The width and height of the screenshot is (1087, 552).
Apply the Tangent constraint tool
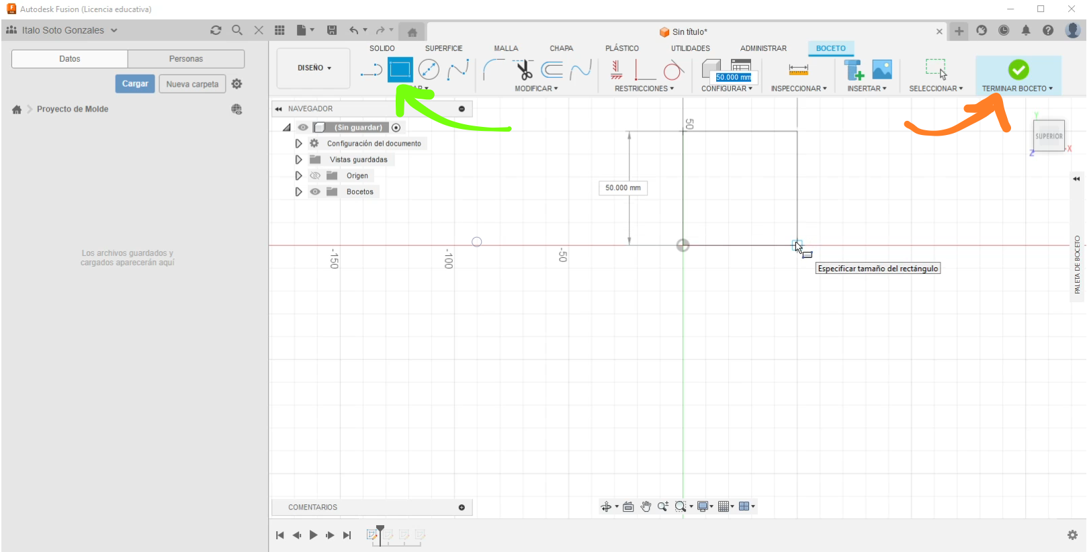tap(673, 69)
